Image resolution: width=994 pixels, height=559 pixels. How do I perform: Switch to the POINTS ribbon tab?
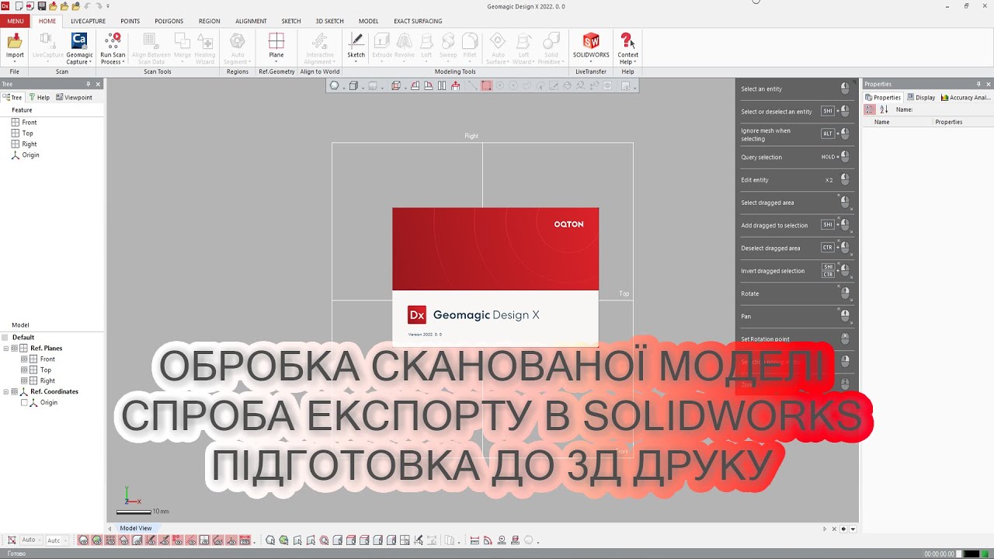[130, 21]
